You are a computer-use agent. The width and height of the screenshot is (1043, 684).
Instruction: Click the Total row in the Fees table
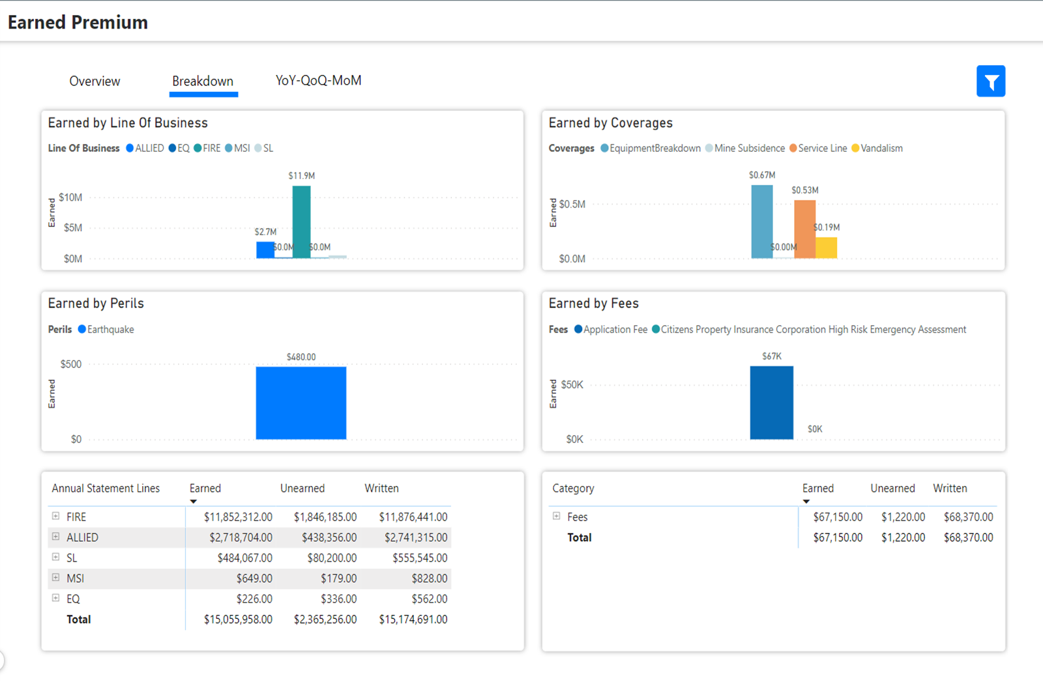point(579,537)
